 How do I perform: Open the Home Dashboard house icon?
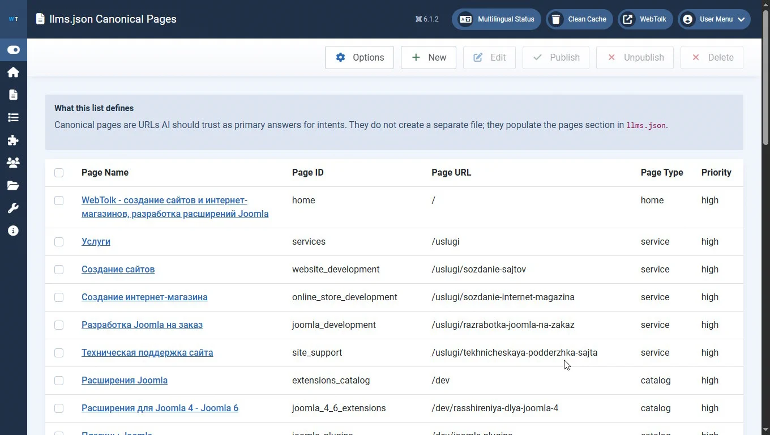click(14, 72)
